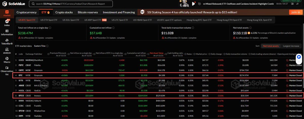Open the market sidebar section
The height and width of the screenshot is (119, 304).
[x=7, y=13]
